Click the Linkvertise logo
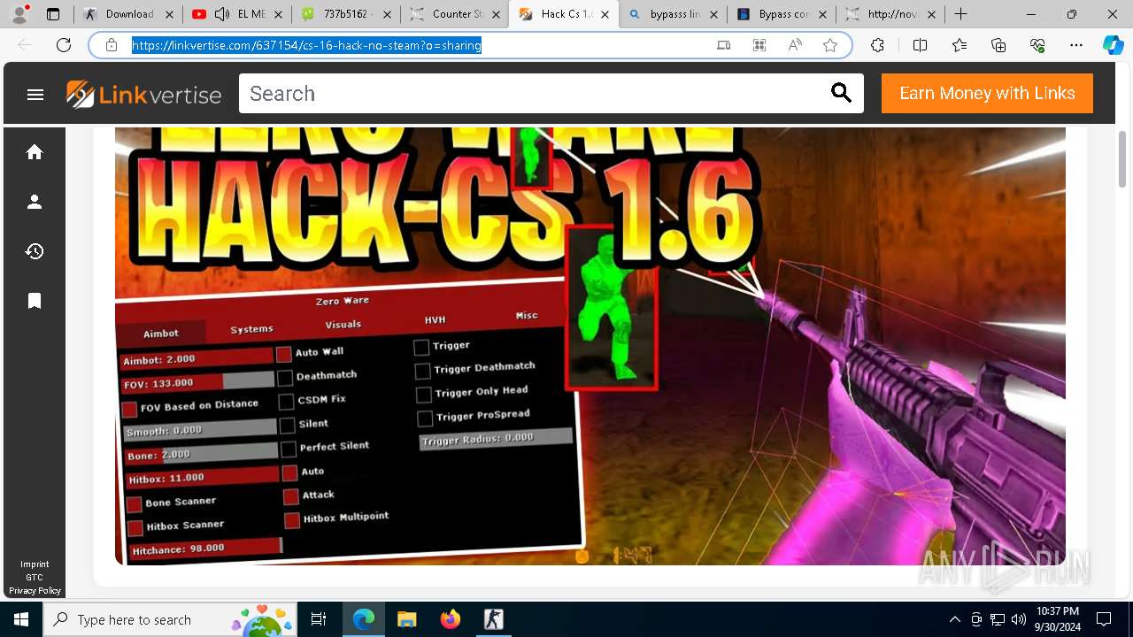This screenshot has width=1133, height=637. pyautogui.click(x=143, y=94)
